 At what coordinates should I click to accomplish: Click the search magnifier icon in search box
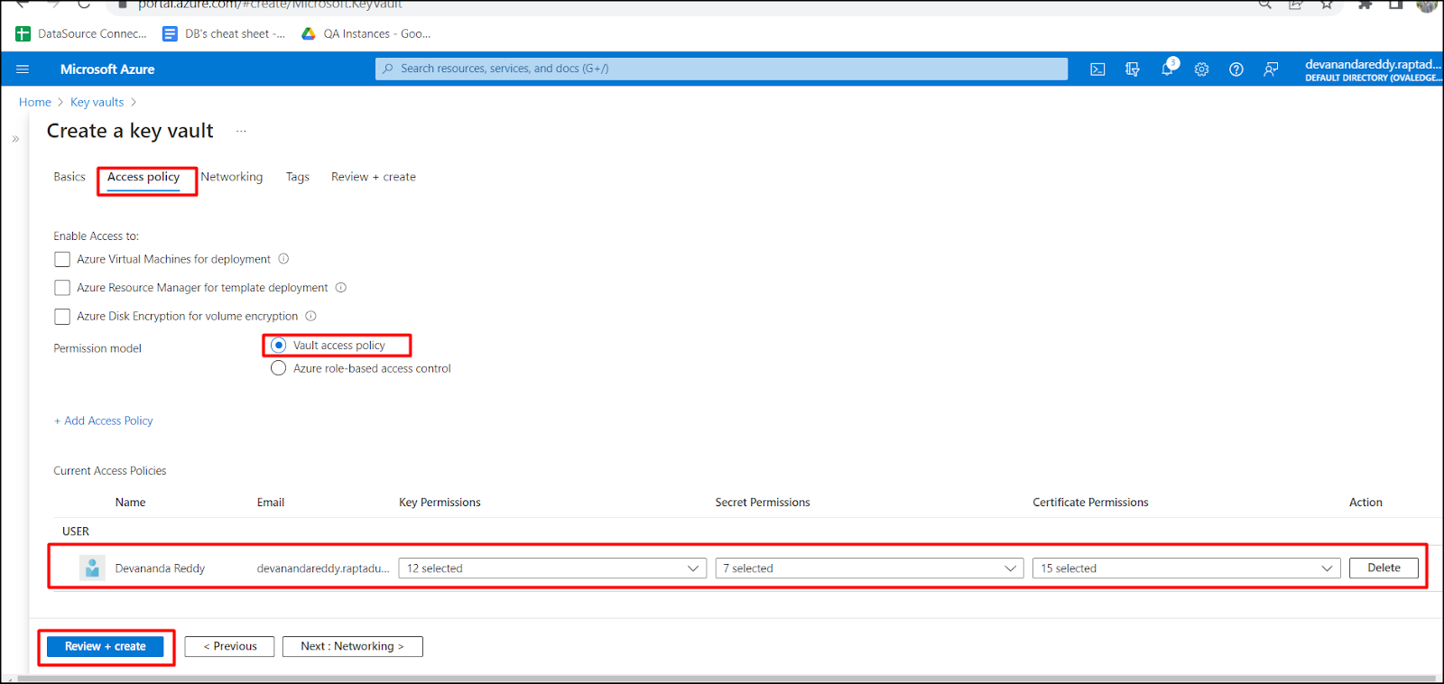388,69
